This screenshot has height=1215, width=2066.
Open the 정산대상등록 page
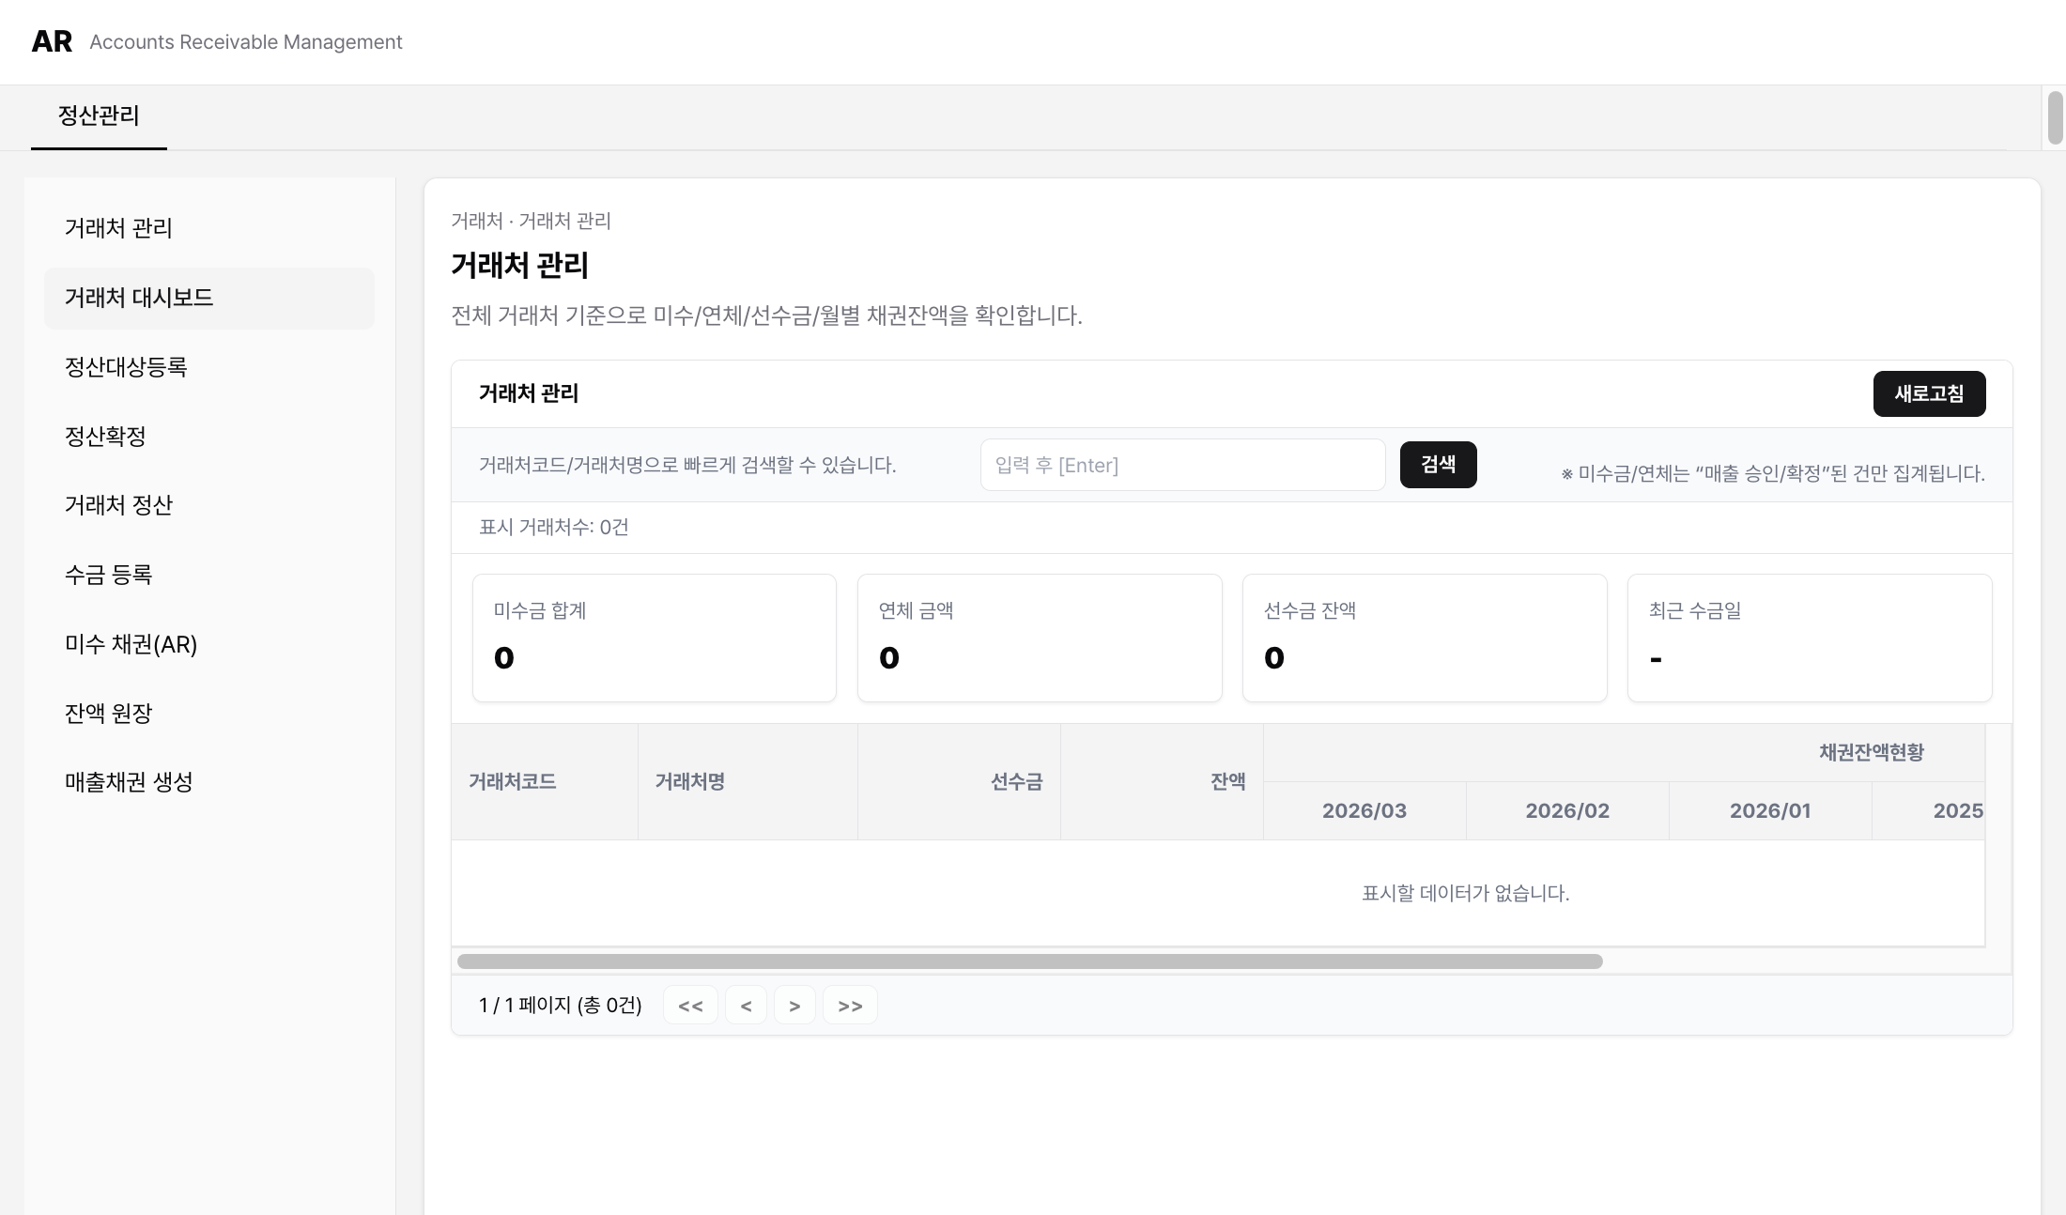coord(126,367)
